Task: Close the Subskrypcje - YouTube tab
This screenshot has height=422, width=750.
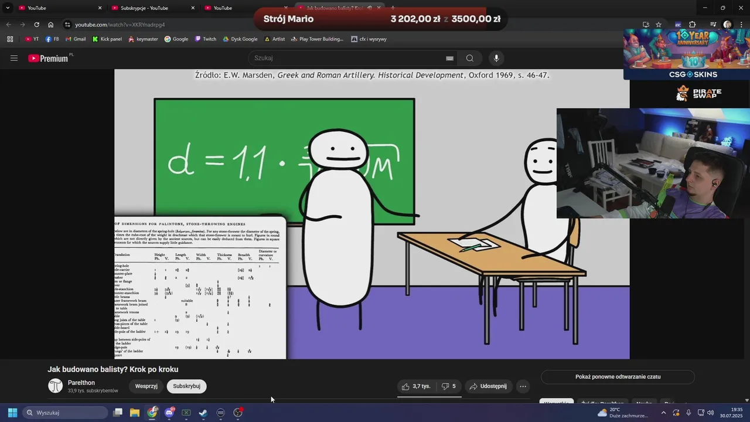Action: 193,8
